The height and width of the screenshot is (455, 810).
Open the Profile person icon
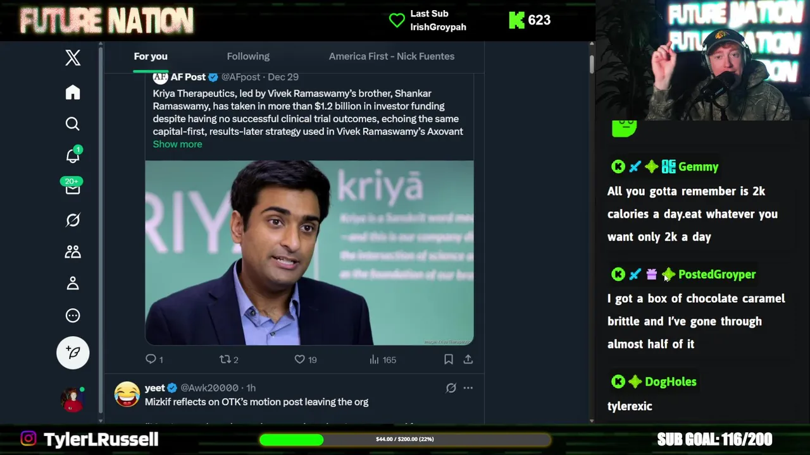[73, 283]
